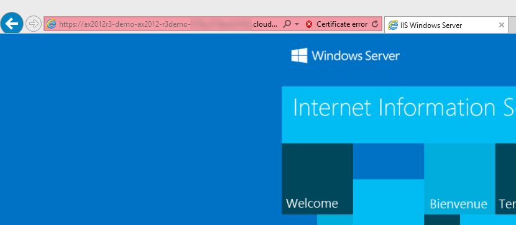Screen dimensions: 516x225
Task: Click the greyed-out Forward arrow button
Action: tap(33, 24)
